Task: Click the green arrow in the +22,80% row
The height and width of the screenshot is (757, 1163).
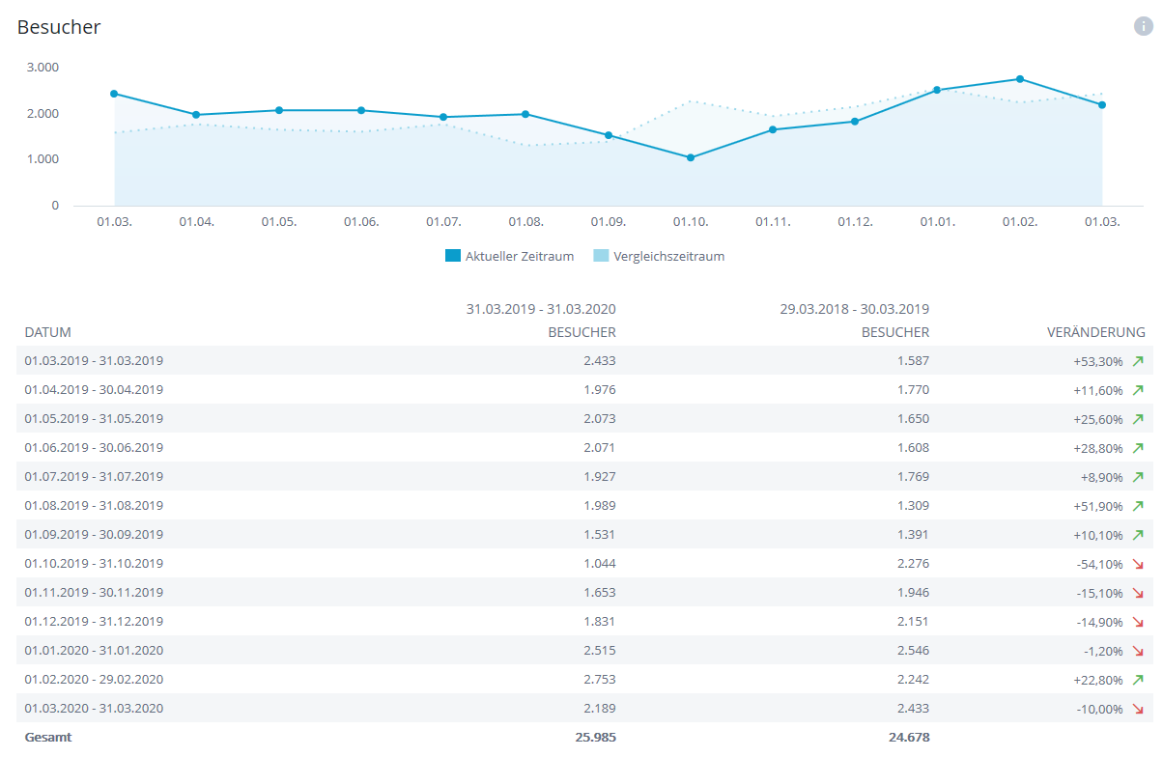Action: [x=1138, y=680]
